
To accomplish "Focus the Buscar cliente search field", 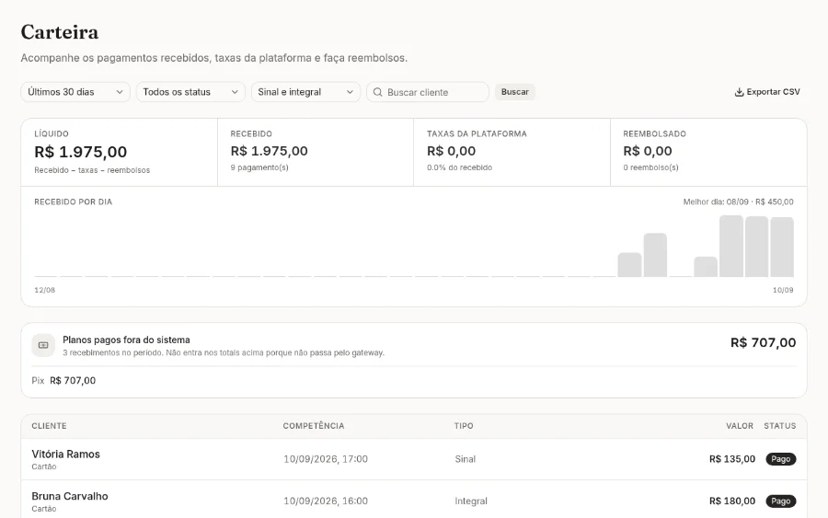I will click(428, 92).
